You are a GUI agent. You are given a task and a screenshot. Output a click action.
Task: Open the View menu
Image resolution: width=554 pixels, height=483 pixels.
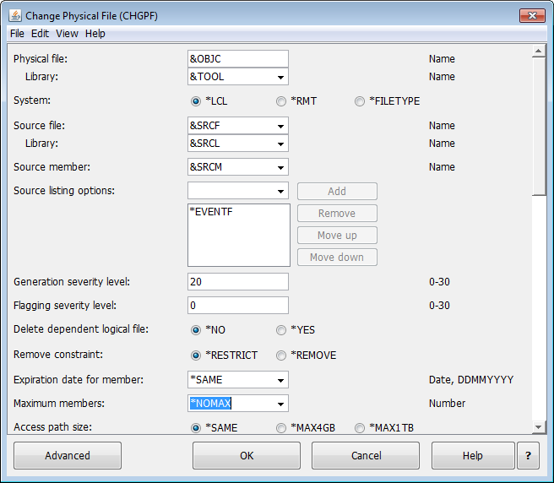click(x=67, y=34)
